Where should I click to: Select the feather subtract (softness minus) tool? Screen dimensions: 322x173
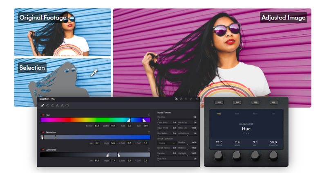click(57, 105)
